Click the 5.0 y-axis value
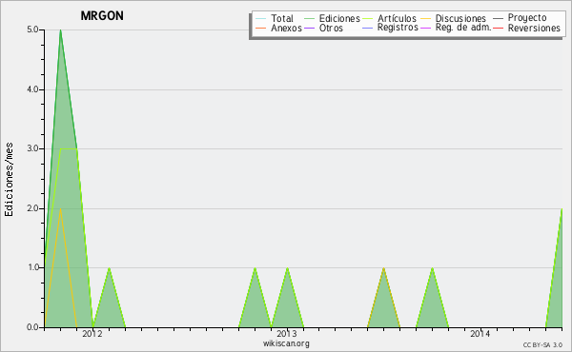This screenshot has width=572, height=352. pos(32,29)
